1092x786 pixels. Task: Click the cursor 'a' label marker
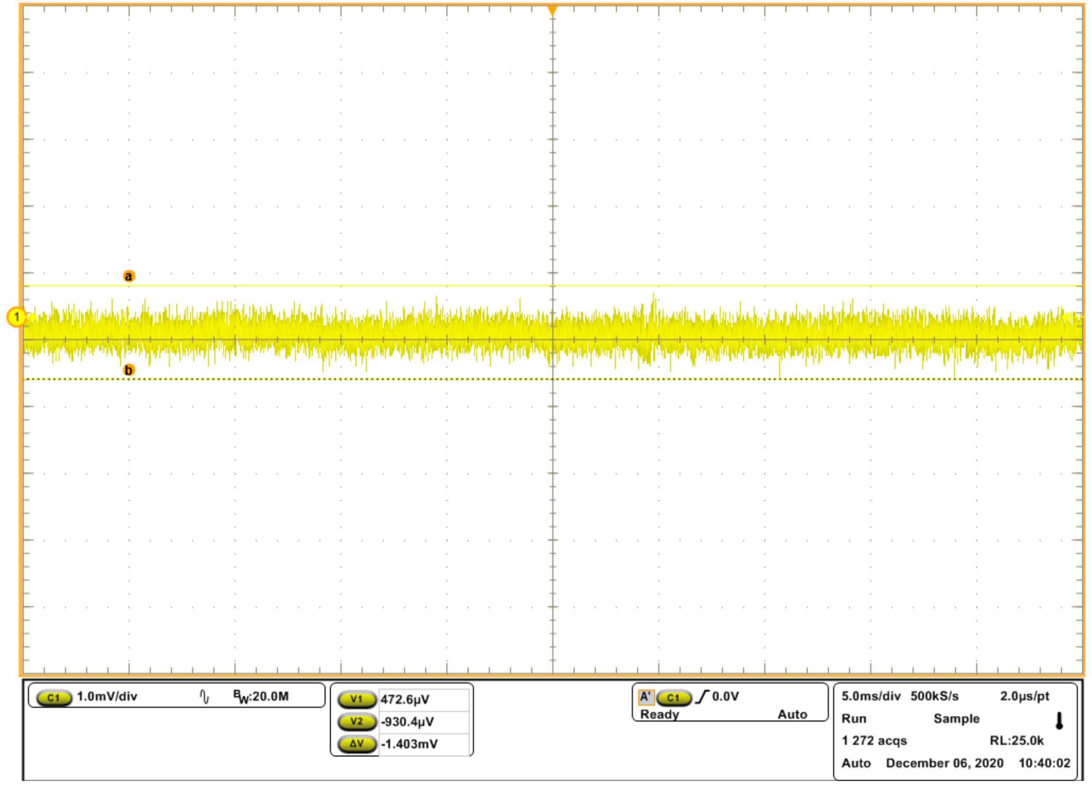tap(129, 276)
